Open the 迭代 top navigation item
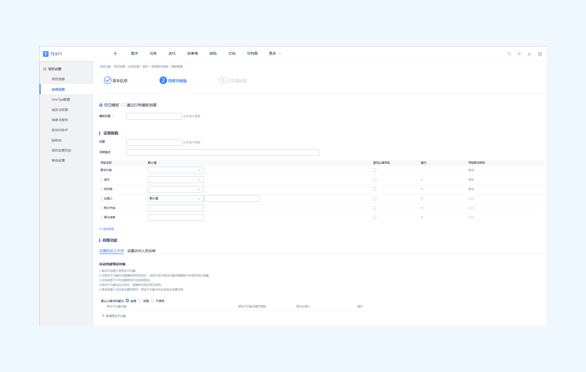The height and width of the screenshot is (372, 586). click(172, 53)
